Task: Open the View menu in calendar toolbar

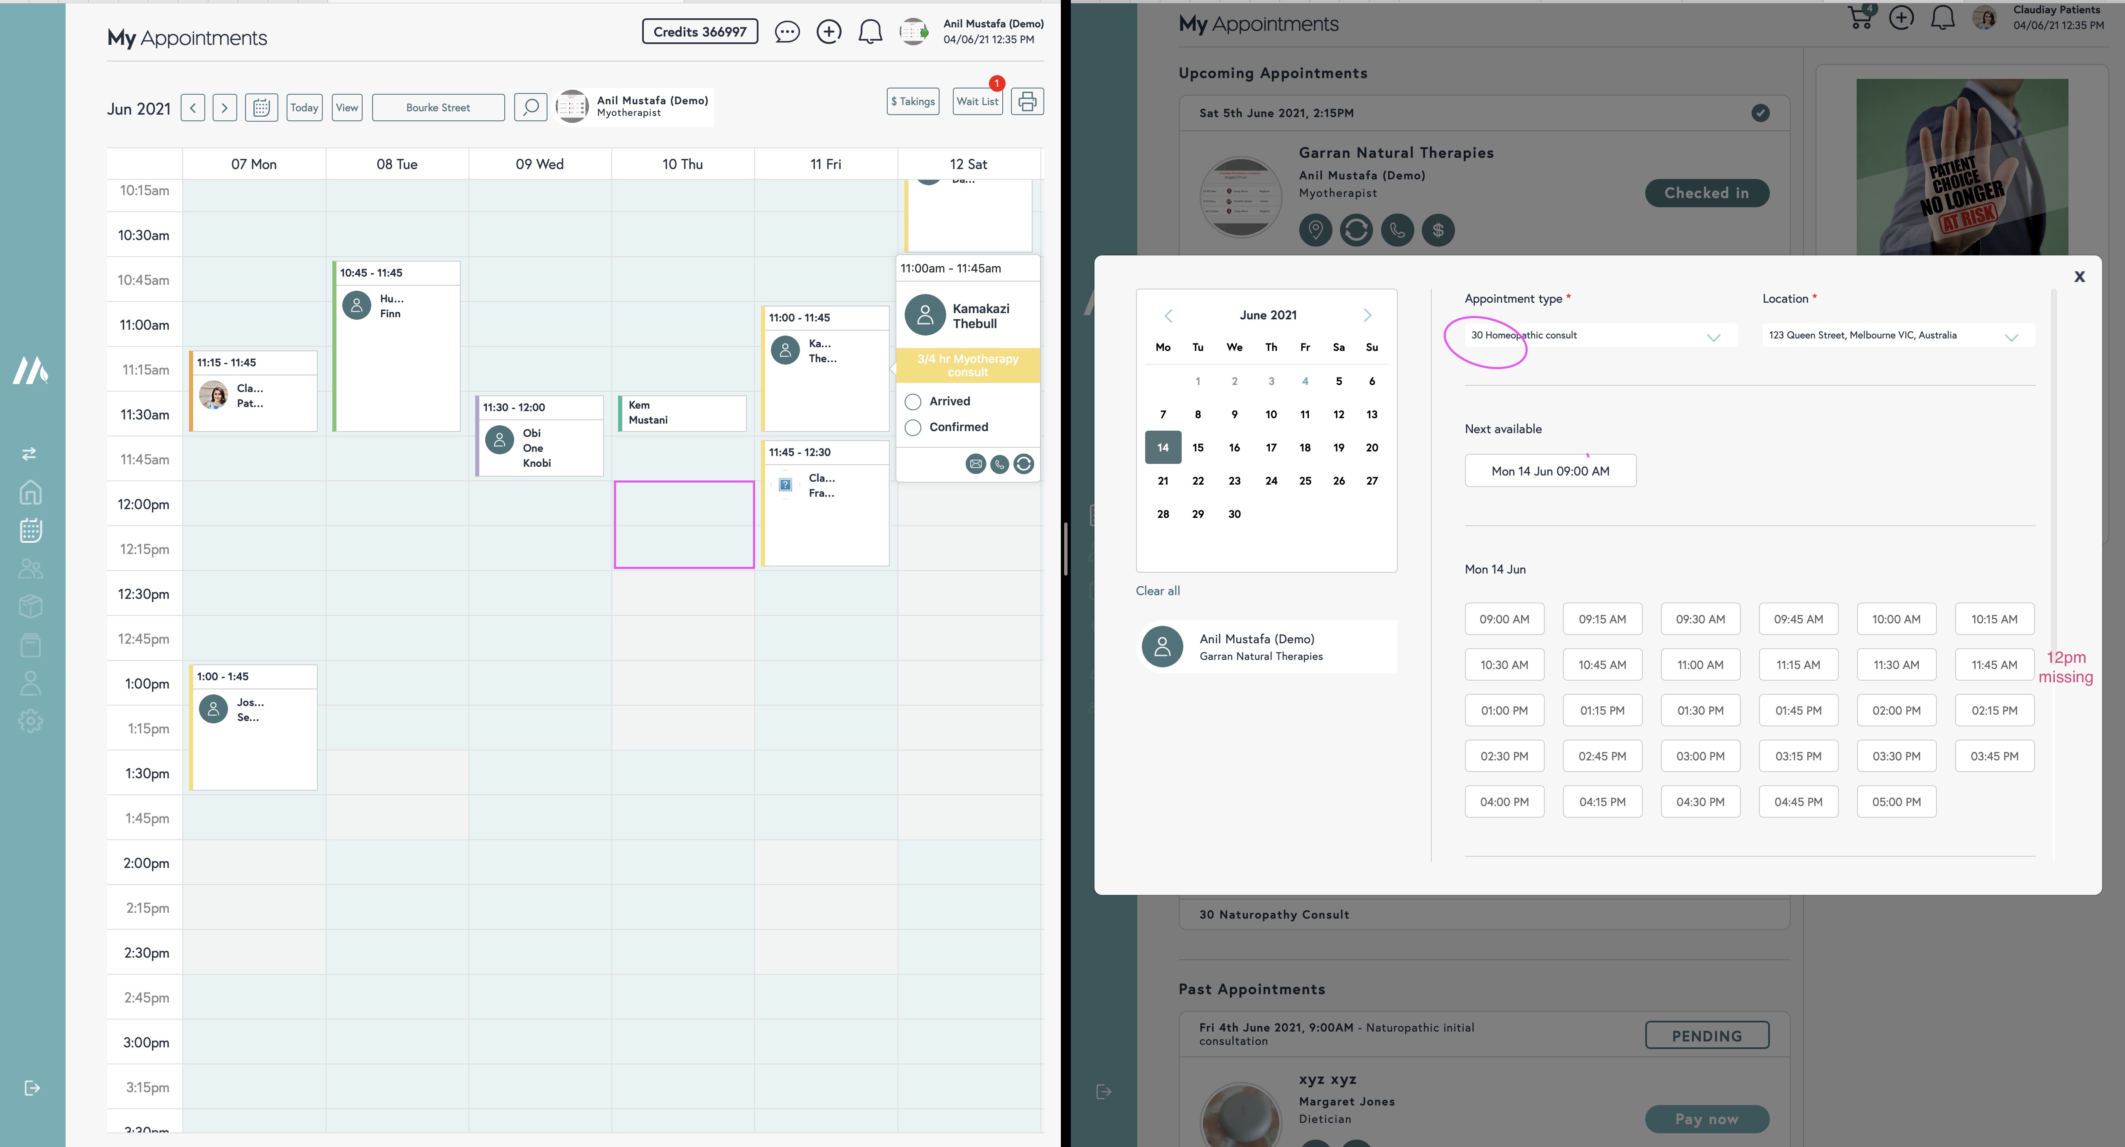Action: [346, 107]
